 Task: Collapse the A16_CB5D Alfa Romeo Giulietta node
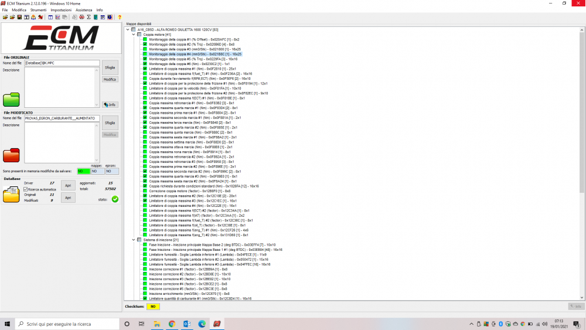[128, 29]
